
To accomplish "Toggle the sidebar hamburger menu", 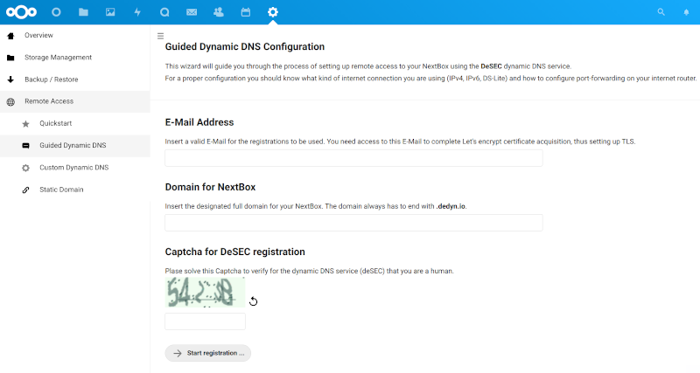I will click(x=161, y=36).
